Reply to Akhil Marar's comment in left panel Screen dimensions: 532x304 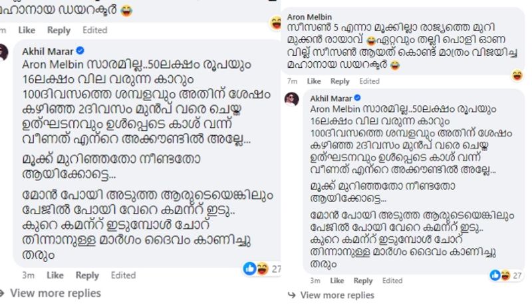[x=87, y=275]
